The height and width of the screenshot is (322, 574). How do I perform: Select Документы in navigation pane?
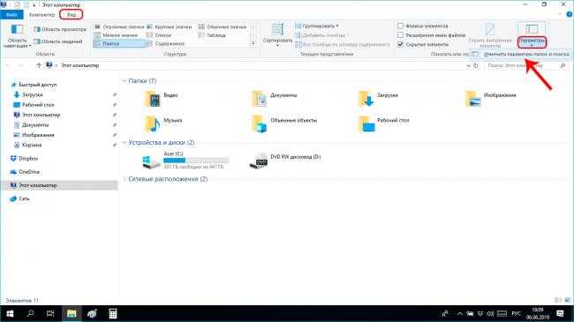(31, 124)
